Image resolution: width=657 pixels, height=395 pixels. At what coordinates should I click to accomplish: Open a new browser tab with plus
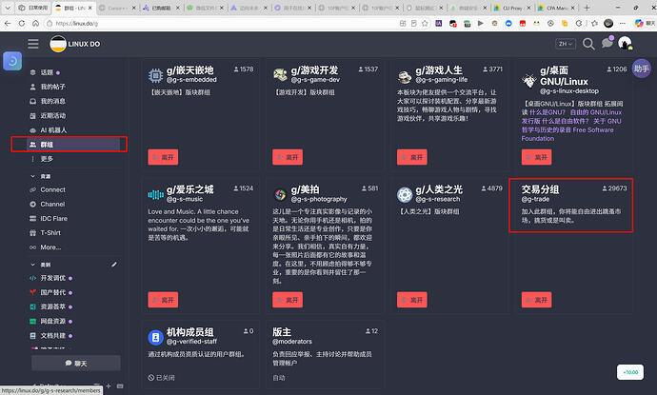point(587,8)
